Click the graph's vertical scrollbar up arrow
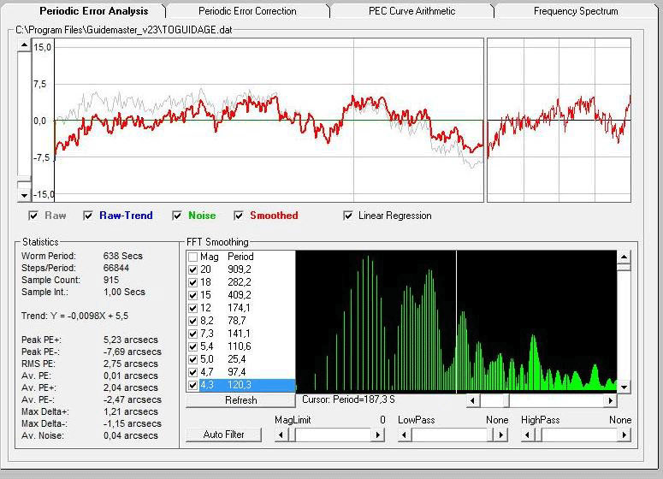 coord(24,44)
